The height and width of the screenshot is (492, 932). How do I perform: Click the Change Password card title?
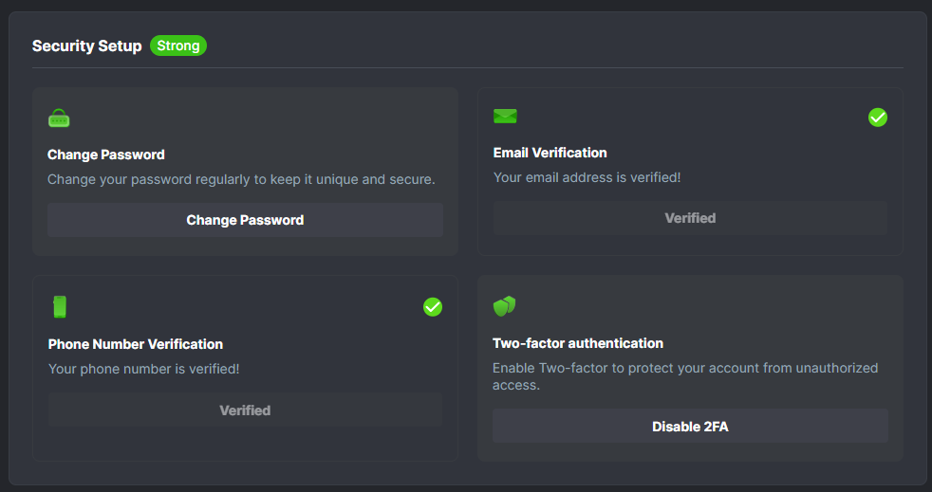106,155
